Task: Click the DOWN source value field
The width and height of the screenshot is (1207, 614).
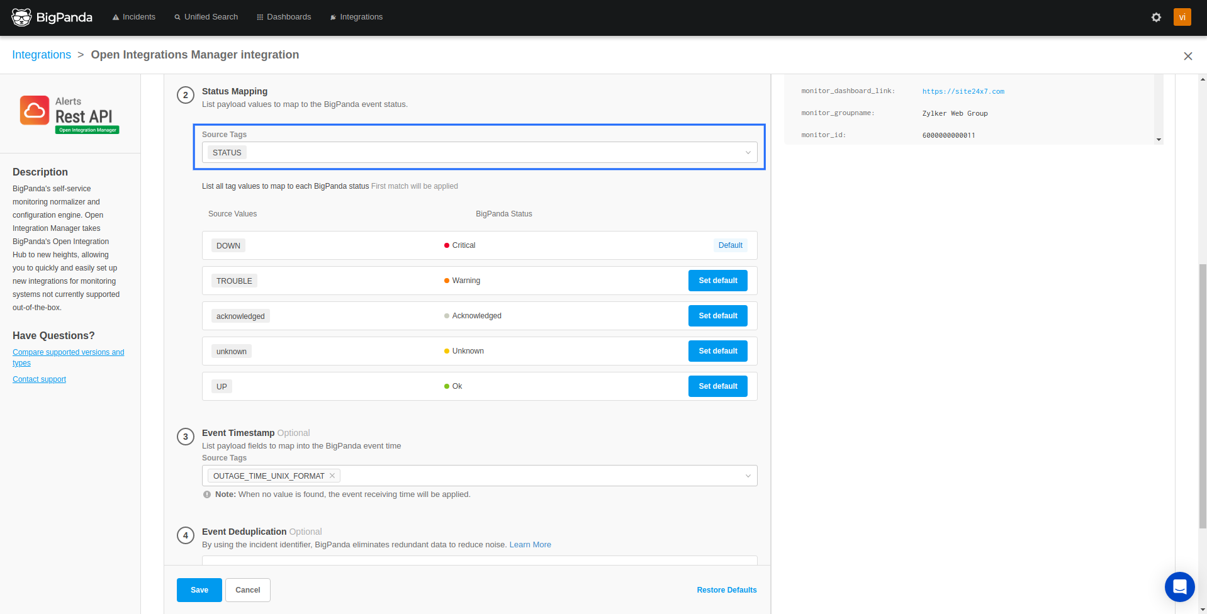Action: (x=228, y=246)
